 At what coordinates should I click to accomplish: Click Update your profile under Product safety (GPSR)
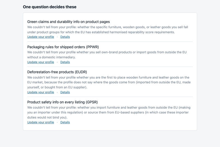click(x=41, y=122)
